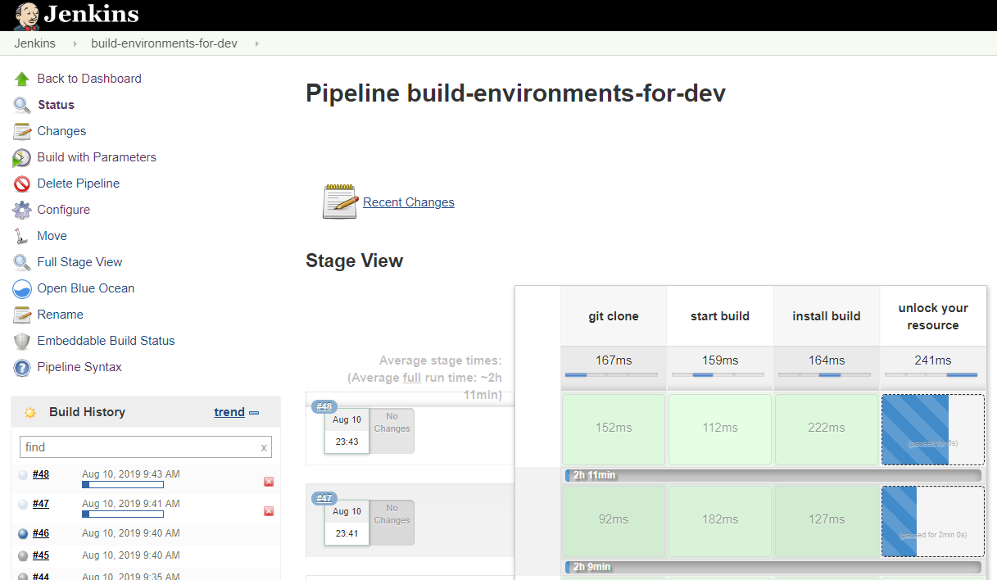The width and height of the screenshot is (997, 580).
Task: Open Pipeline Syntax page
Action: point(79,367)
